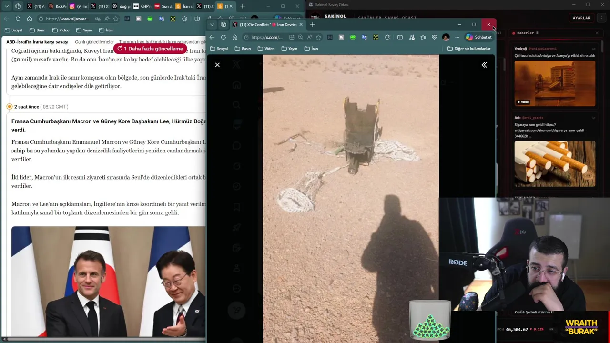
Task: Reload the X page in front window
Action: (x=224, y=37)
